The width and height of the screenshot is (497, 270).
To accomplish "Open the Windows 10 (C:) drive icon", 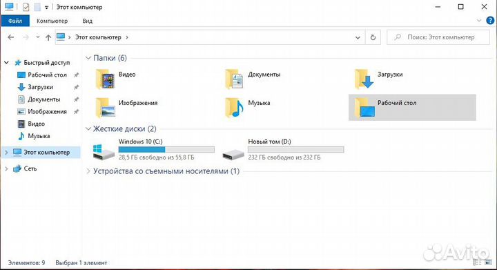I will (104, 152).
